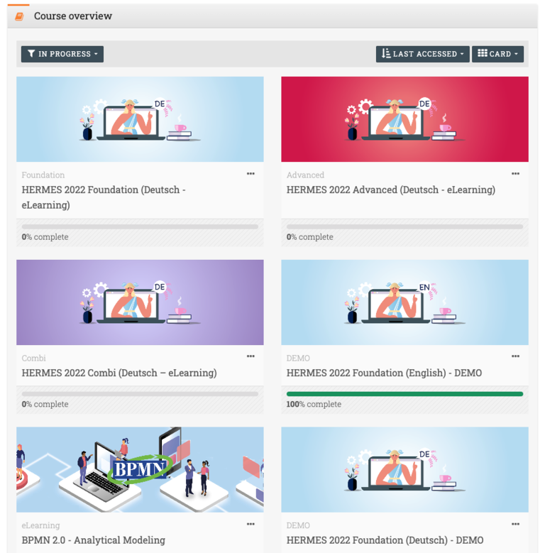Open options menu for HERMES 2022 Combi card
545x553 pixels.
251,356
